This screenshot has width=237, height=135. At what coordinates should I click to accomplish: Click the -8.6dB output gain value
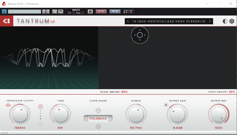(177, 128)
